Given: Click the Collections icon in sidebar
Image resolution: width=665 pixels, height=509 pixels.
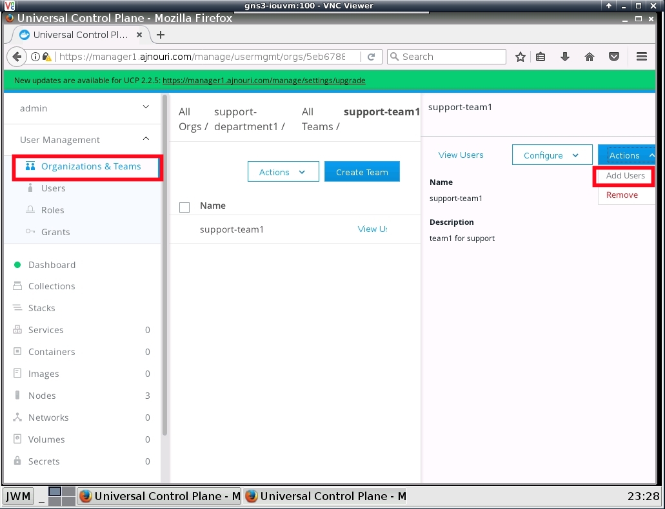Looking at the screenshot, I should [x=17, y=285].
